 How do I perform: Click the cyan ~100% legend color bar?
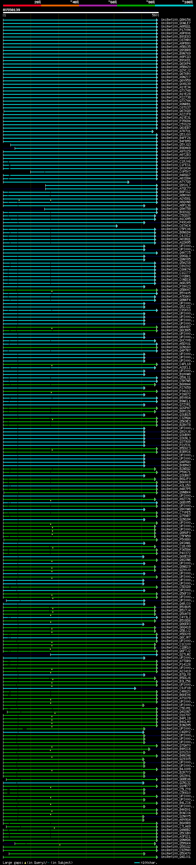coord(174,6)
